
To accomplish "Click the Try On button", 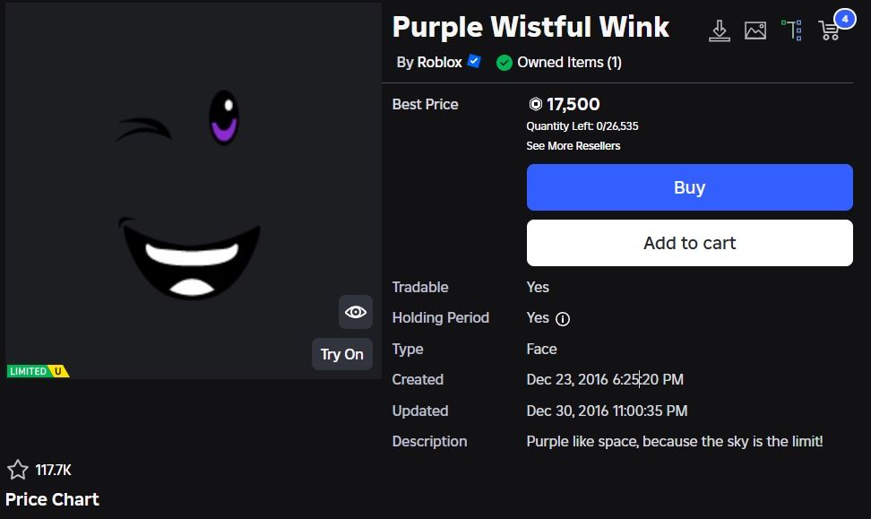I will pyautogui.click(x=342, y=354).
